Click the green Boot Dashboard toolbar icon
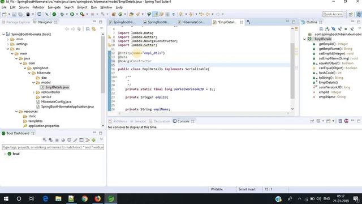This screenshot has width=362, height=204. point(54,14)
